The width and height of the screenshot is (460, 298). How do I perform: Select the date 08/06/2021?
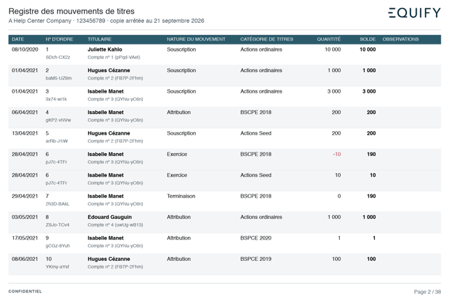click(x=25, y=260)
